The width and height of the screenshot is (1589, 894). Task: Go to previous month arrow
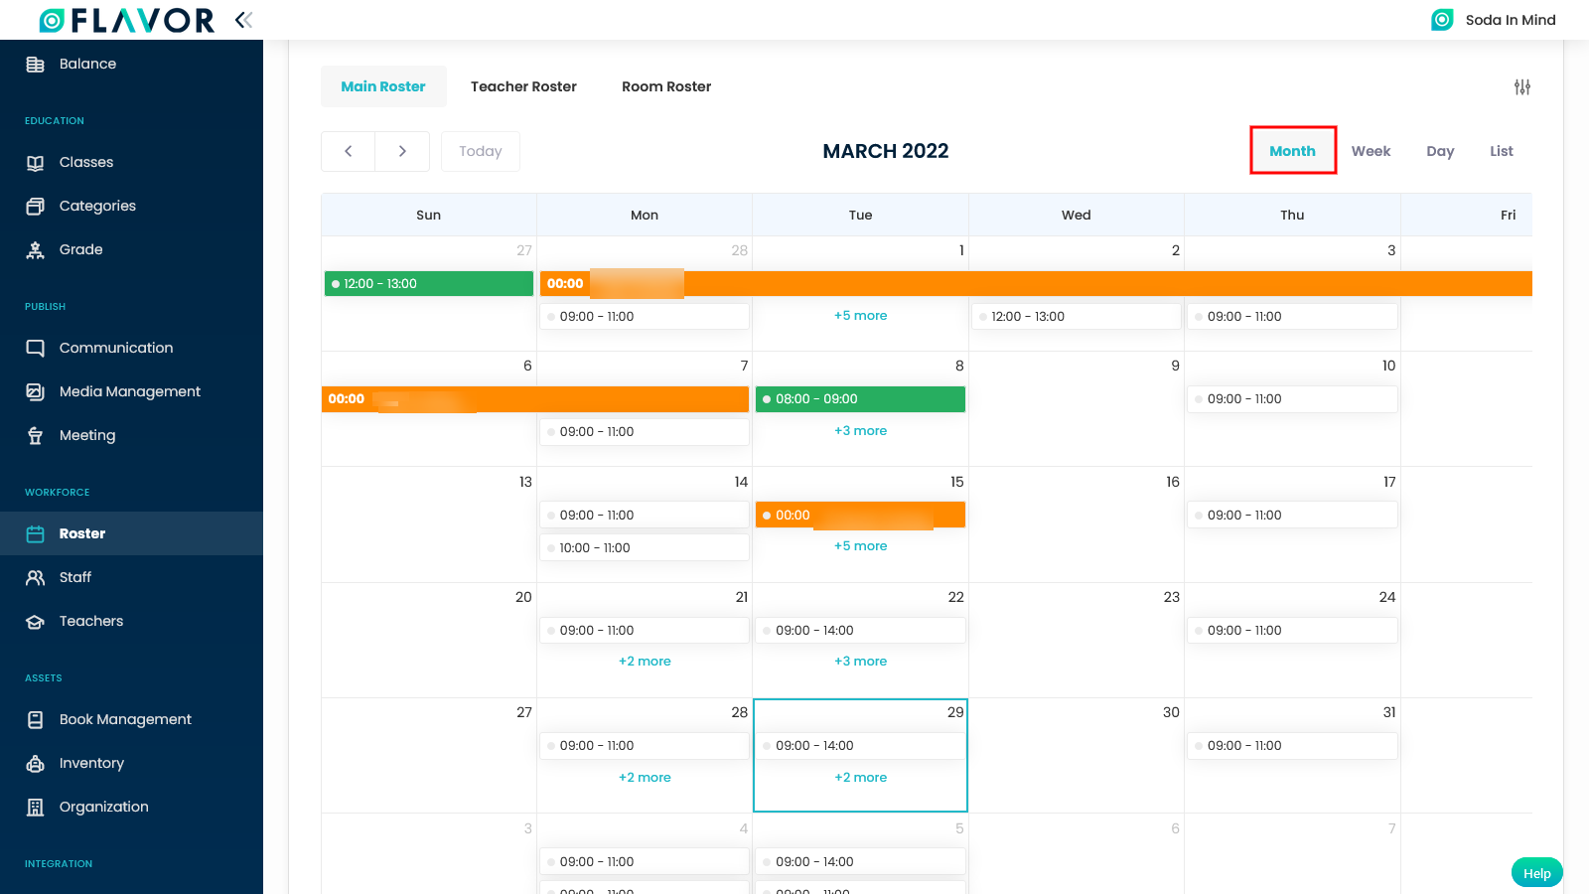349,151
